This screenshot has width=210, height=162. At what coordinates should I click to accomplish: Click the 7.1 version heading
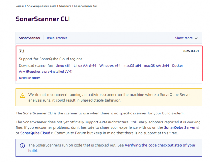[22, 51]
